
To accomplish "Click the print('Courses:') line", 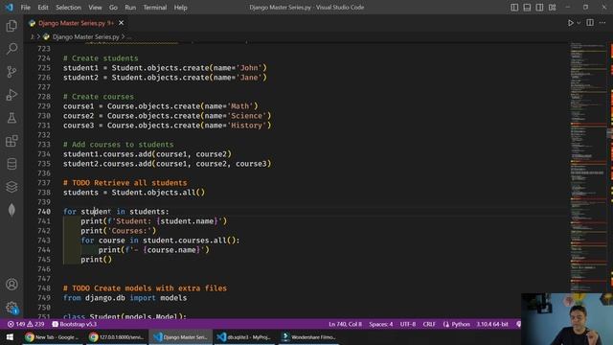I will [119, 231].
